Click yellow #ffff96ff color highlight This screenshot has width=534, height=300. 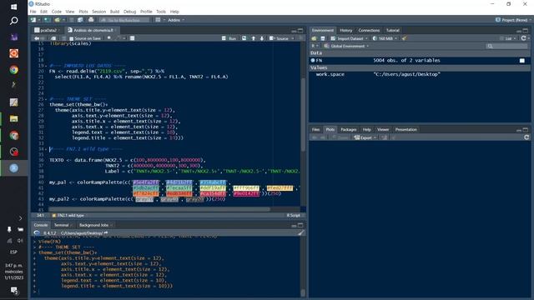246,188
